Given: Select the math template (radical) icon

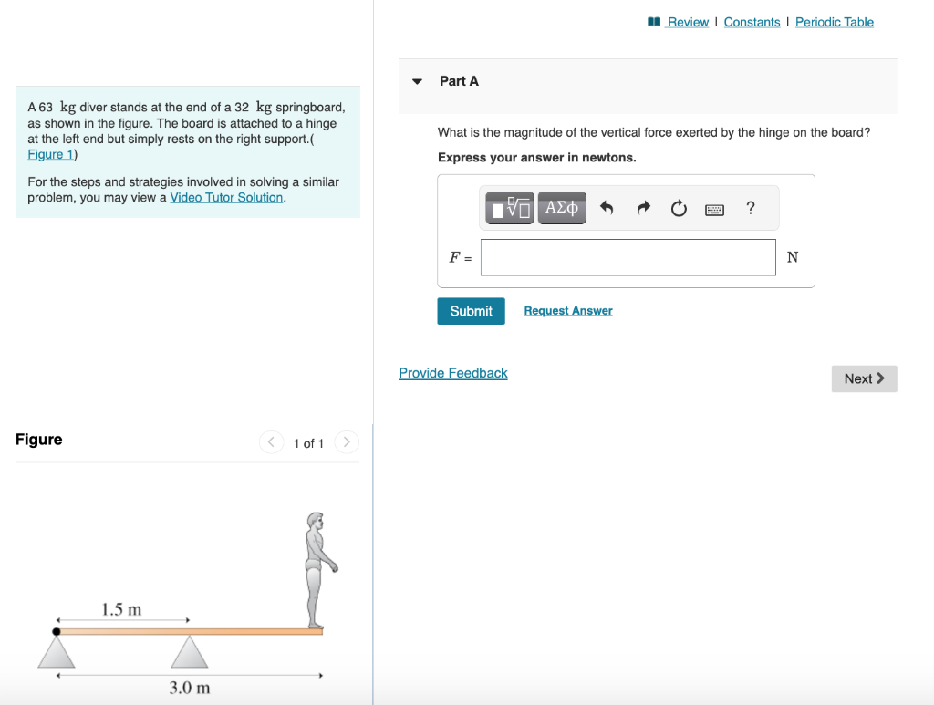Looking at the screenshot, I should [509, 208].
